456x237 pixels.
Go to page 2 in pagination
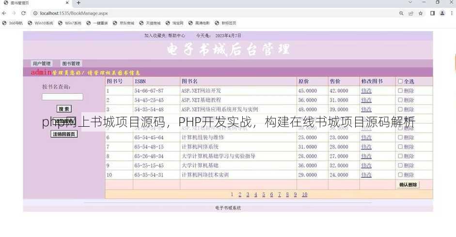(240, 194)
